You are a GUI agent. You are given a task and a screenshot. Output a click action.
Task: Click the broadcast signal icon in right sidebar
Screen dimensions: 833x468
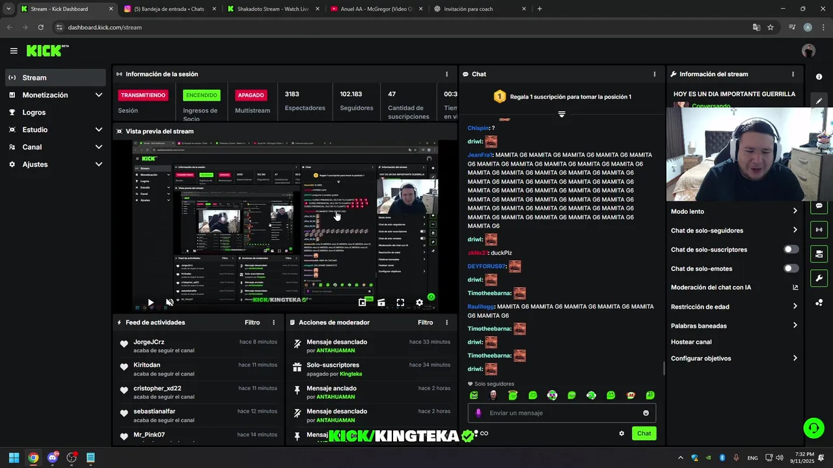pyautogui.click(x=819, y=229)
